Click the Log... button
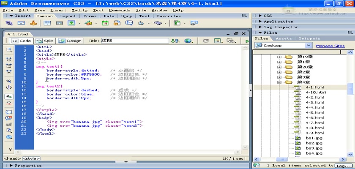The height and width of the screenshot is (169, 355). click(343, 166)
